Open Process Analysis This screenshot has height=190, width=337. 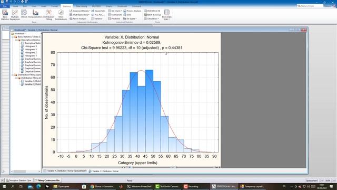click(x=132, y=11)
